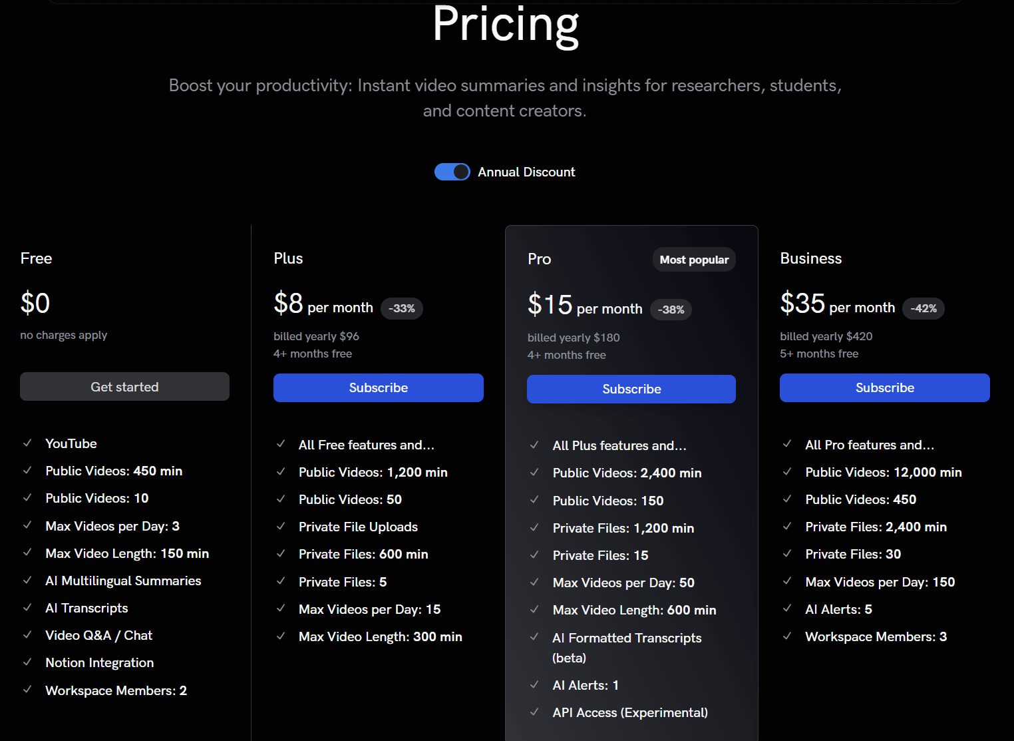Toggle the Annual Discount switch
The width and height of the screenshot is (1014, 741).
(452, 172)
